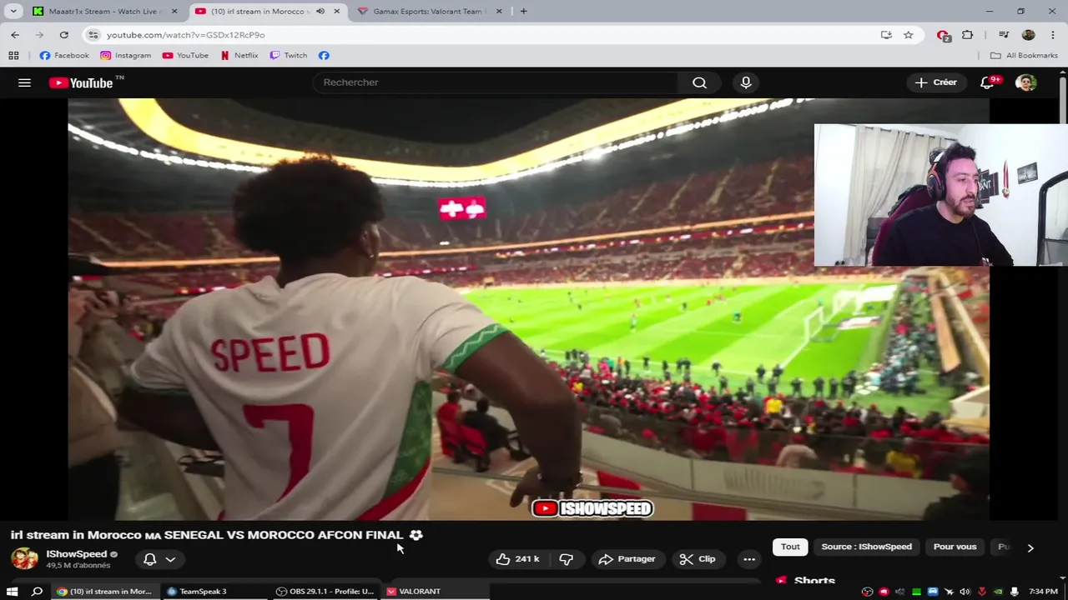Image resolution: width=1068 pixels, height=600 pixels.
Task: Reload the page in Chrome
Action: (63, 34)
